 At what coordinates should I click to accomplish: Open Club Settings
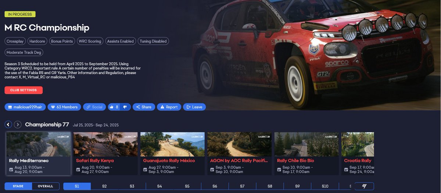pyautogui.click(x=24, y=90)
